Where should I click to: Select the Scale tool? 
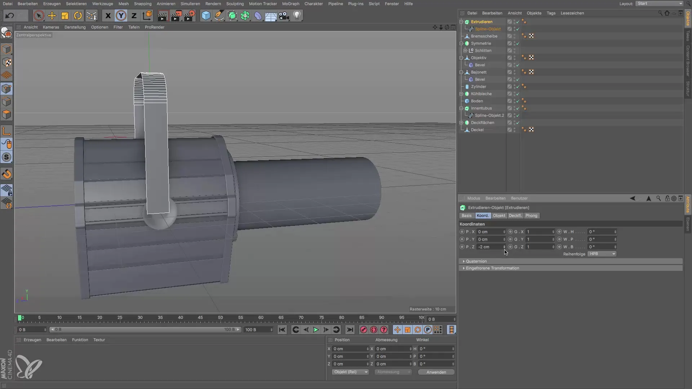(x=65, y=15)
